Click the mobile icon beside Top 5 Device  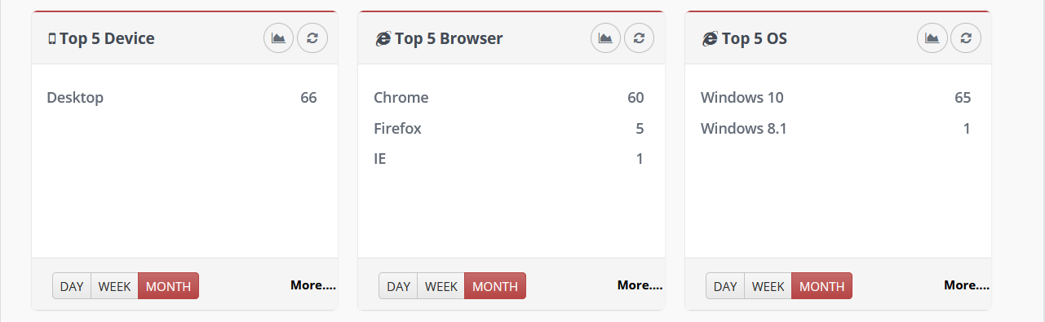click(x=52, y=38)
